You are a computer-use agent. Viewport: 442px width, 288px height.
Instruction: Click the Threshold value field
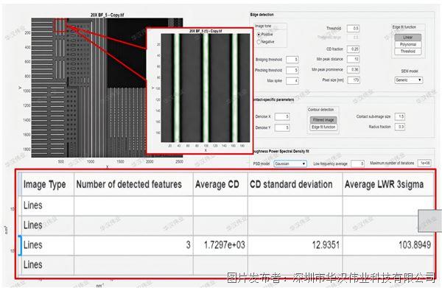coord(353,28)
